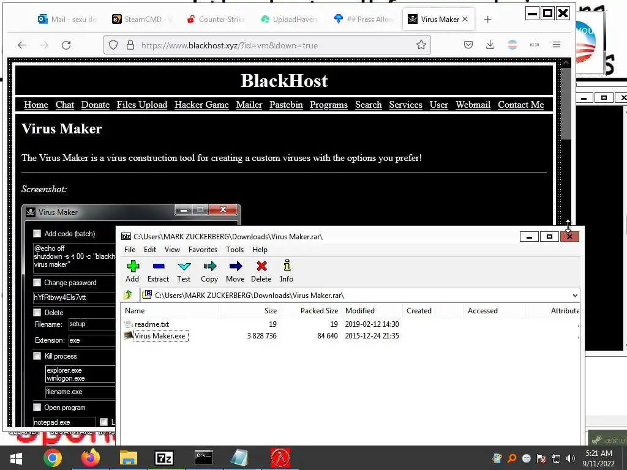Open File Explorer from the taskbar
Screen dimensions: 627x470
click(x=128, y=458)
